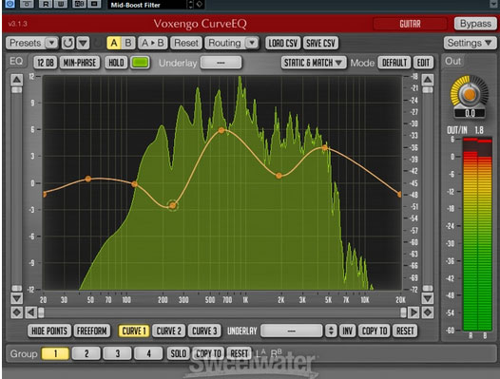Select state A
500x379 pixels.
114,43
